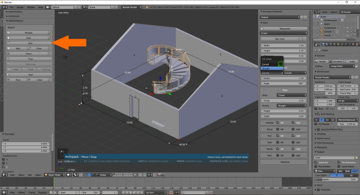Enable the Subs right checkbox
The height and width of the screenshot is (195, 360).
(x=292, y=142)
